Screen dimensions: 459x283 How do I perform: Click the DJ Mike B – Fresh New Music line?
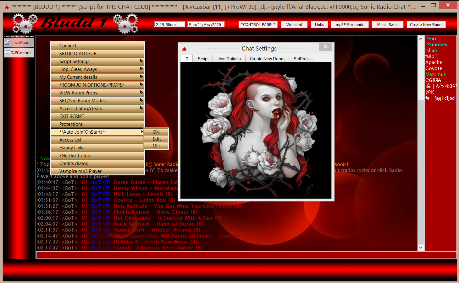pos(117,242)
